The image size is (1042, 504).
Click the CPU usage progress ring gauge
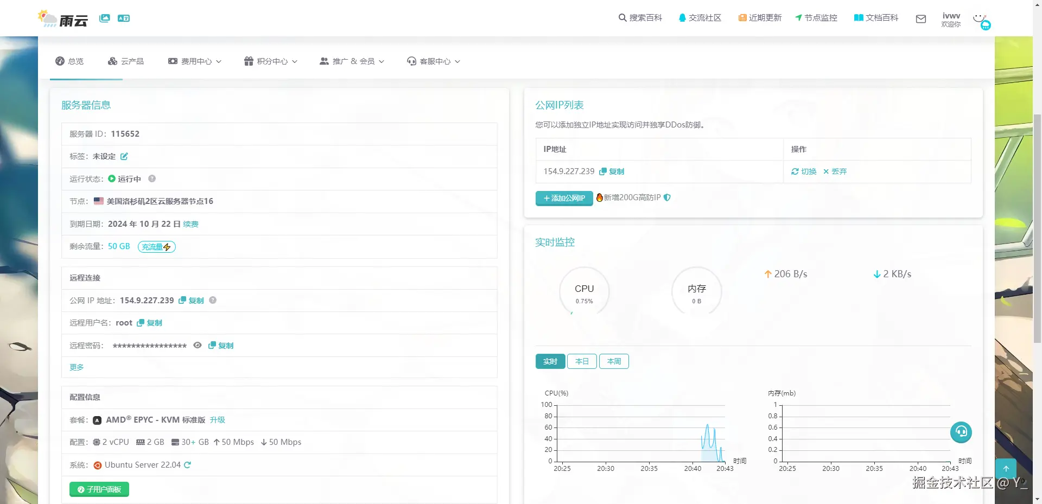pyautogui.click(x=584, y=291)
